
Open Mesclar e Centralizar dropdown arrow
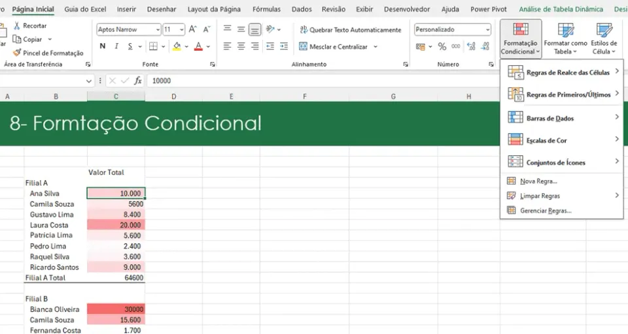[375, 47]
